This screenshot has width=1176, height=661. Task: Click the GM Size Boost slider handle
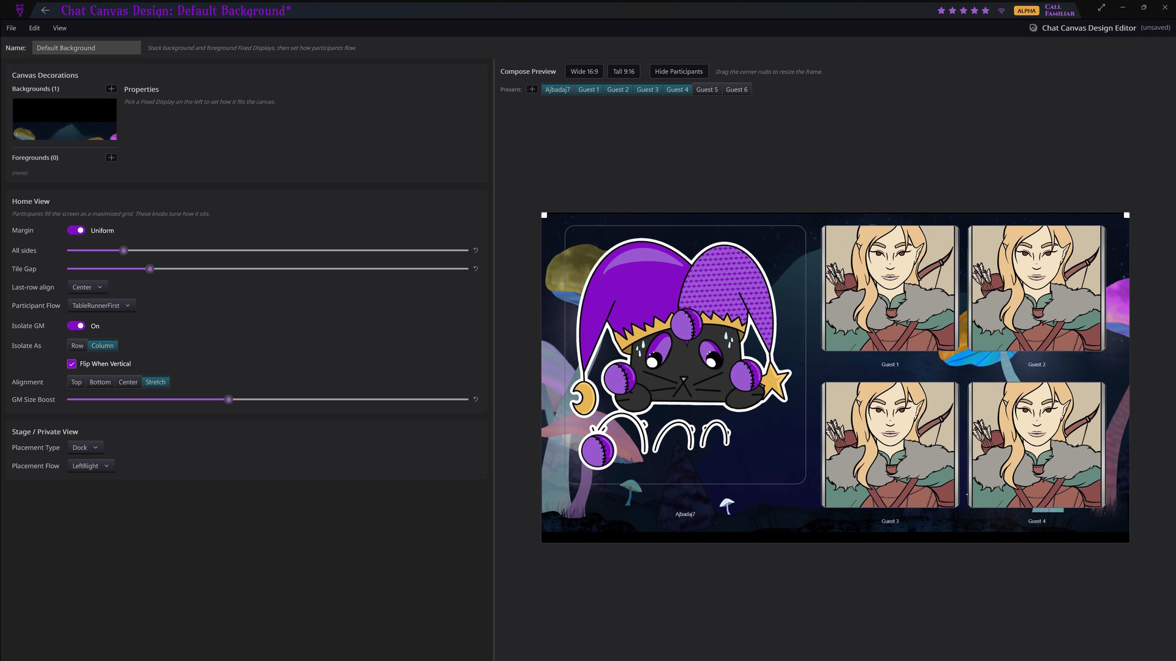[228, 399]
